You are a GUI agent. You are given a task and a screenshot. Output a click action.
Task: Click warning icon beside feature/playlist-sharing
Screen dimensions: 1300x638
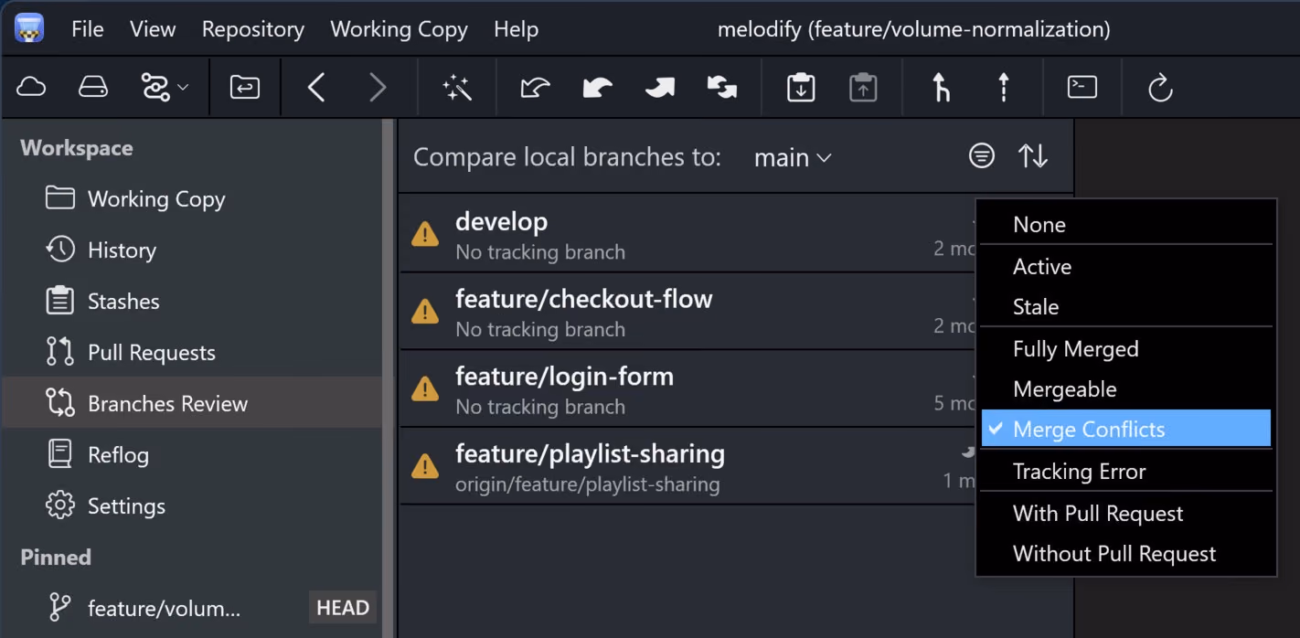(425, 468)
